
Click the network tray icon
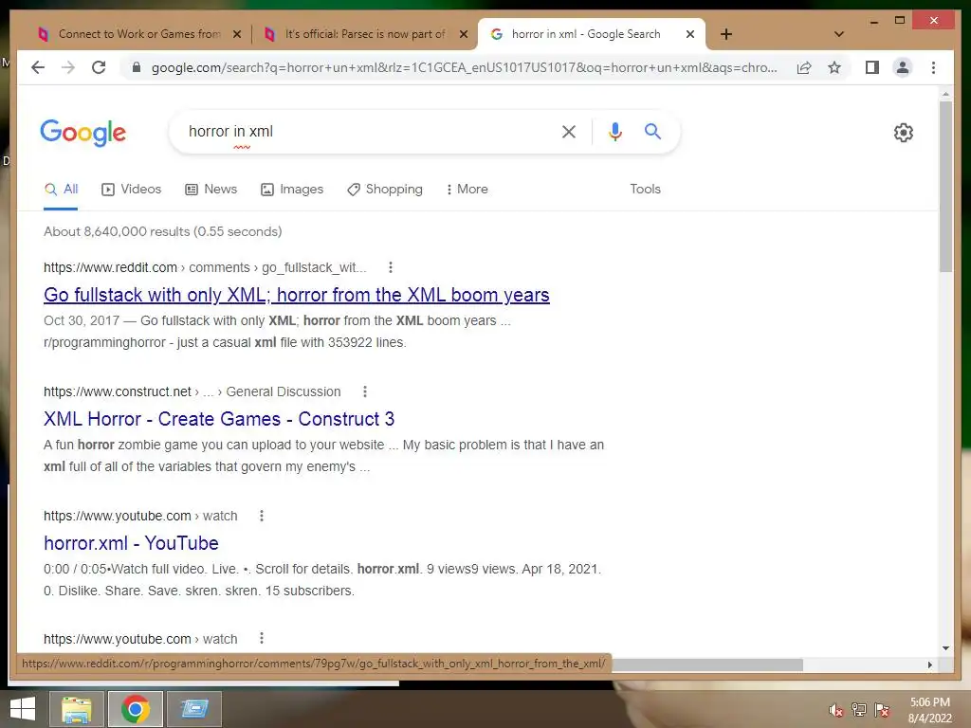coord(859,710)
